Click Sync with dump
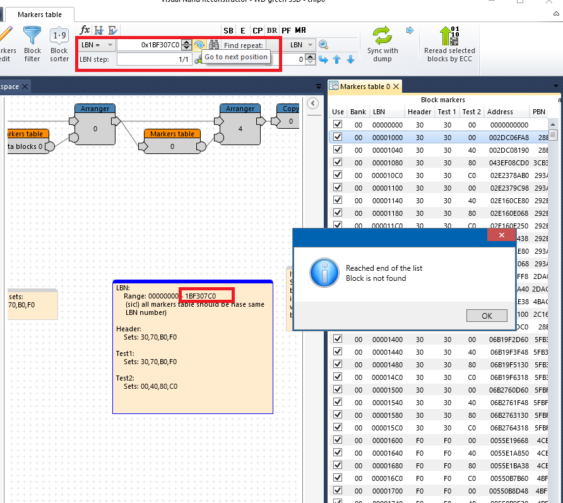The image size is (563, 503). 382,44
